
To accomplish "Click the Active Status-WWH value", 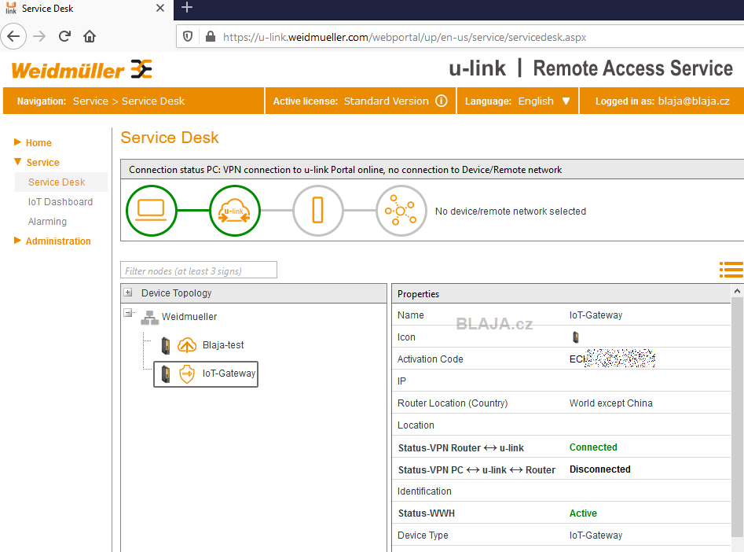I will point(583,513).
